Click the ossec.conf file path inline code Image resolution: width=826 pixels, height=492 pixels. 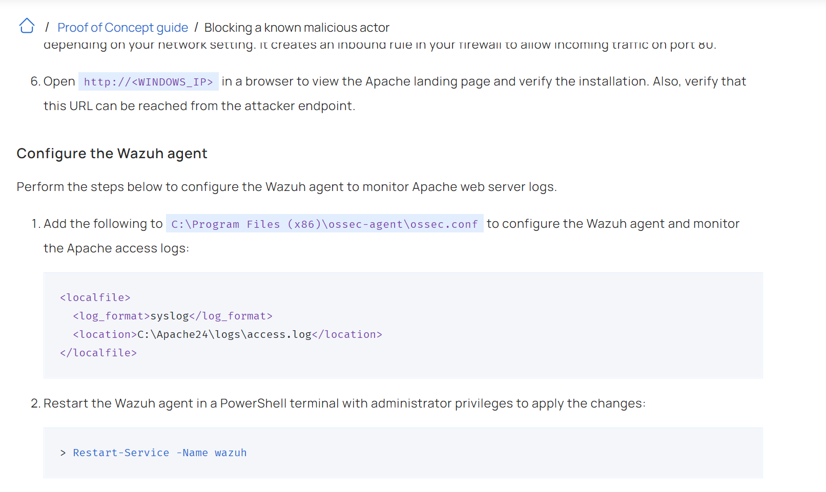[324, 224]
